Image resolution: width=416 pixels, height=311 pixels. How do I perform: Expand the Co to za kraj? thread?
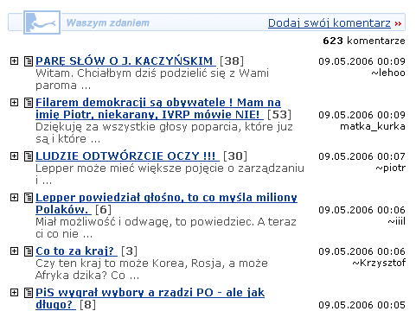[14, 251]
